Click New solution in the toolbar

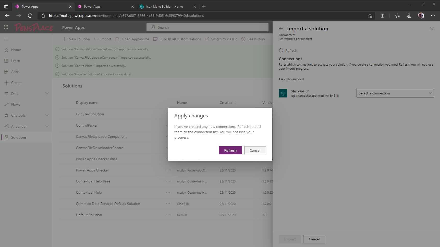point(76,39)
